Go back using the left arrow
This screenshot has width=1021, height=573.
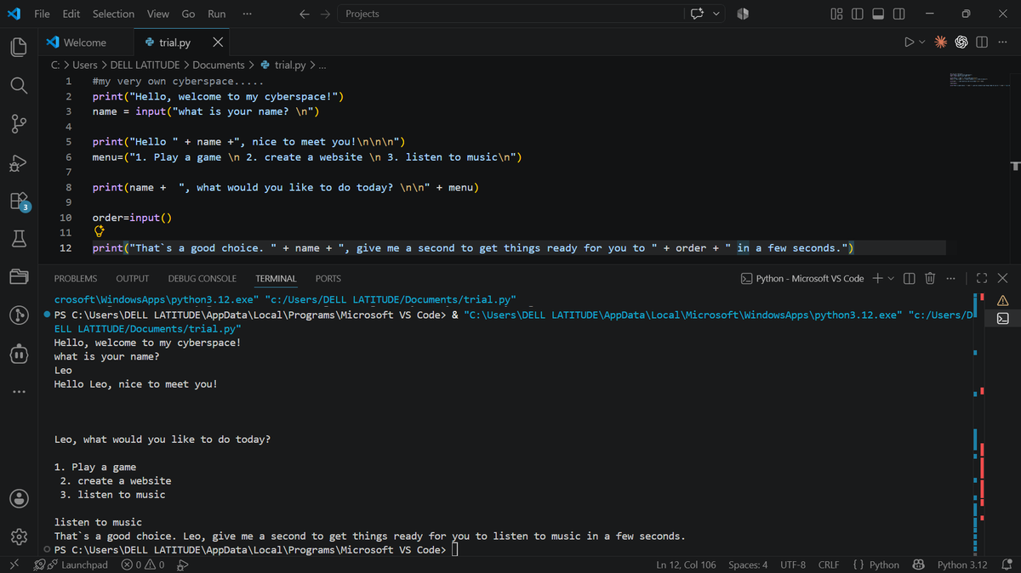[x=304, y=14]
